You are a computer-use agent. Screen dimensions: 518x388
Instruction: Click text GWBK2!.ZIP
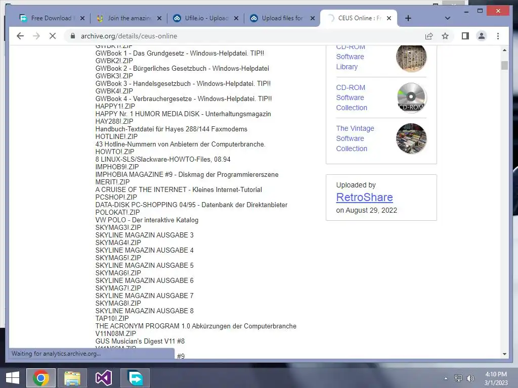coord(114,61)
